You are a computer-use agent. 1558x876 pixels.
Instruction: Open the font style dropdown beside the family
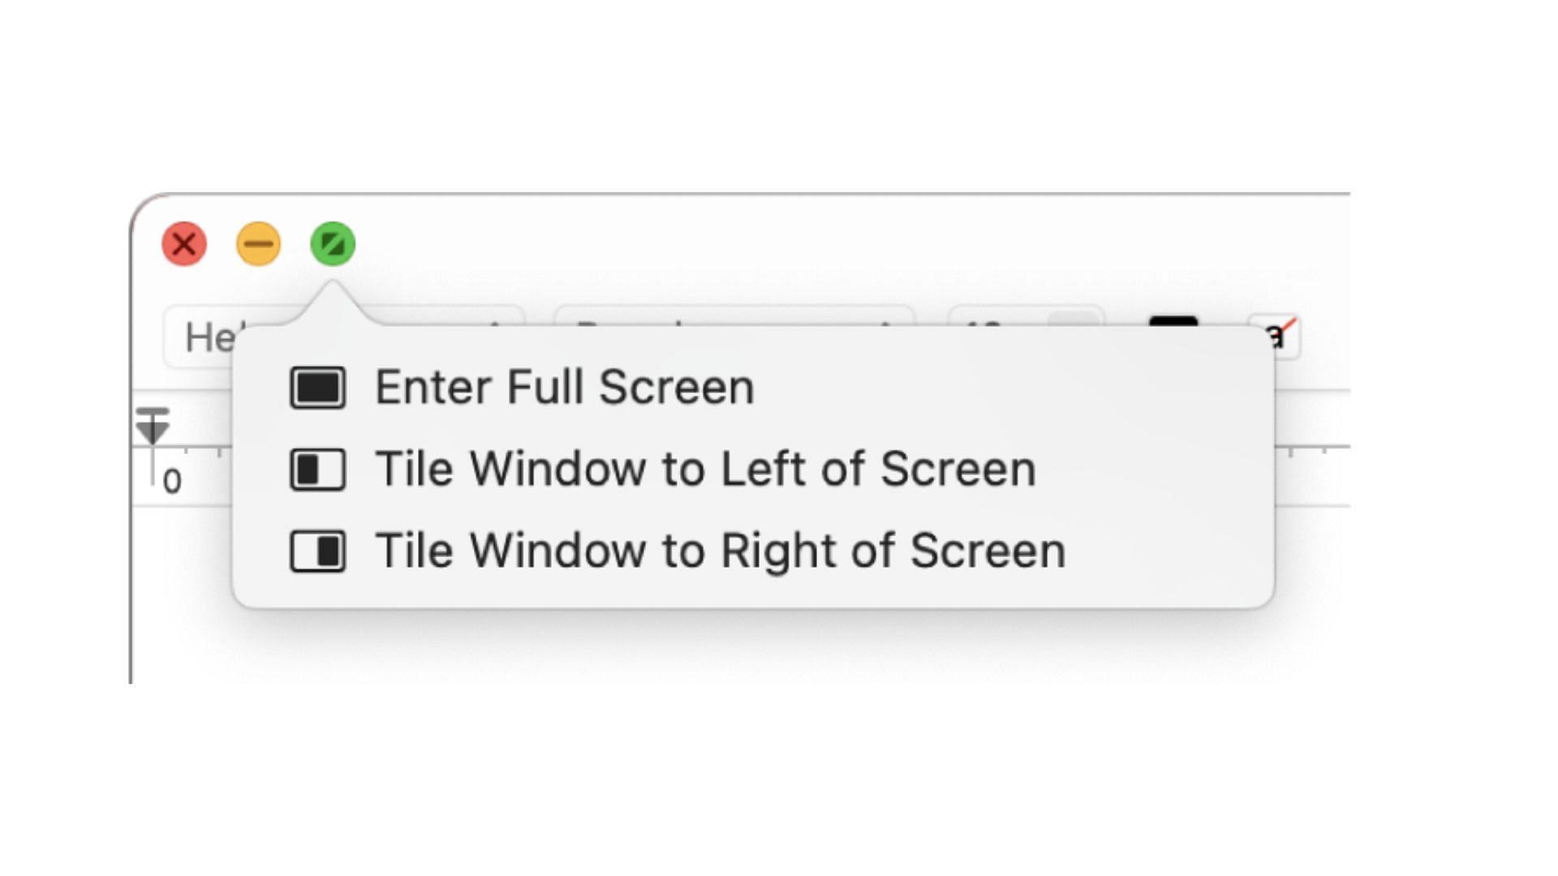tap(734, 316)
